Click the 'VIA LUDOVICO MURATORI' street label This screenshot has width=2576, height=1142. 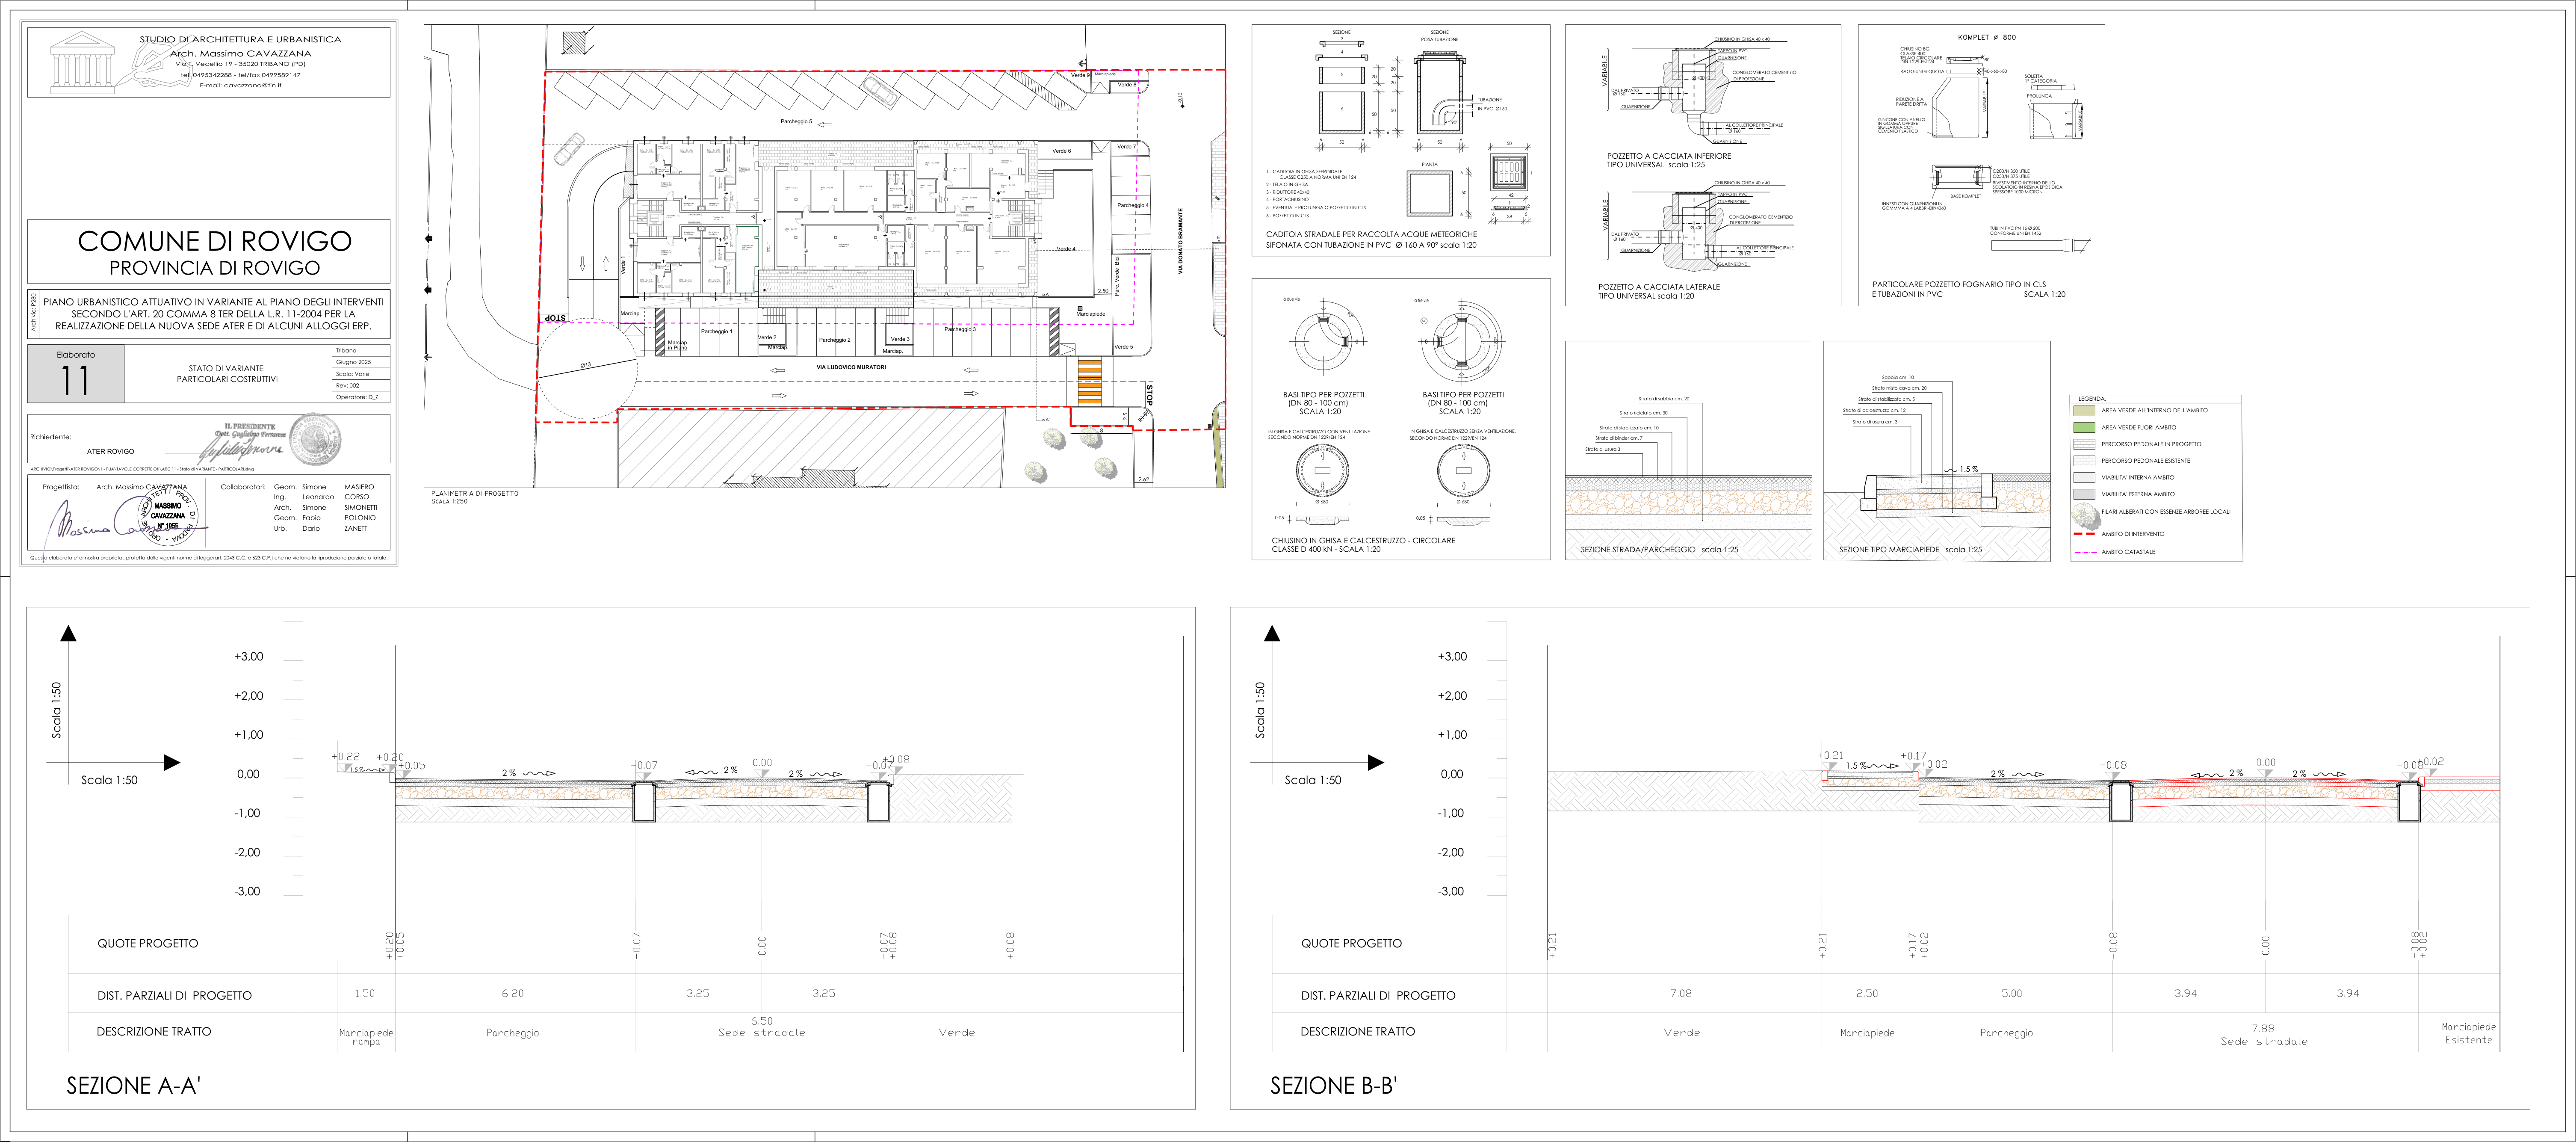tap(851, 367)
